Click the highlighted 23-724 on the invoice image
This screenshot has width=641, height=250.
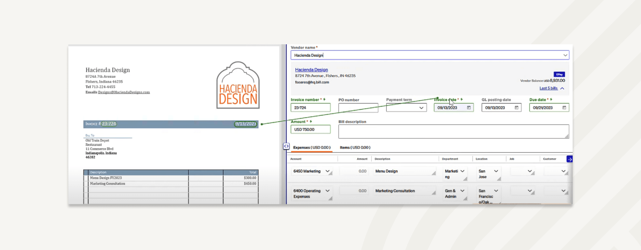click(109, 124)
